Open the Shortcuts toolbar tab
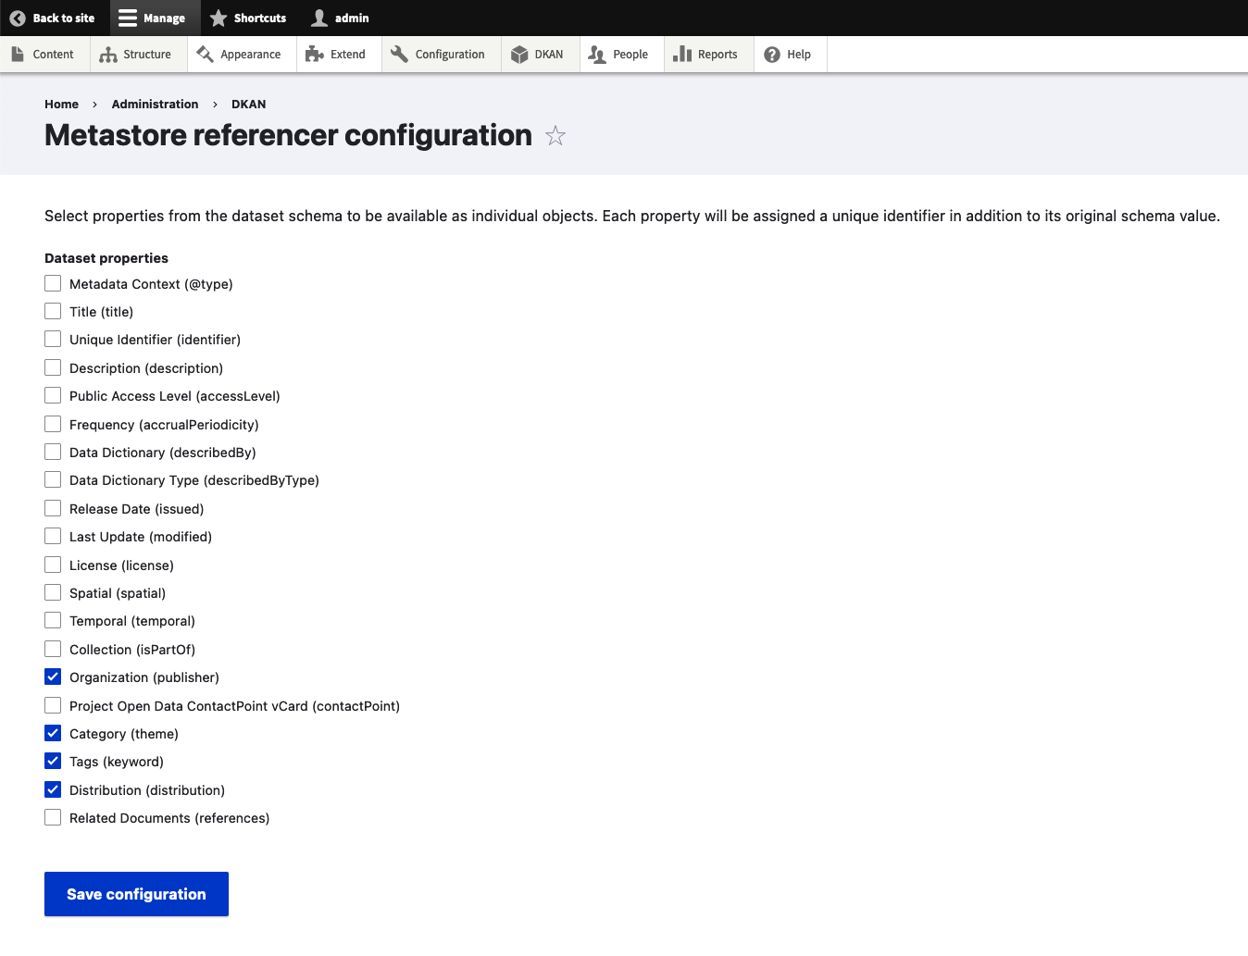 [x=248, y=18]
